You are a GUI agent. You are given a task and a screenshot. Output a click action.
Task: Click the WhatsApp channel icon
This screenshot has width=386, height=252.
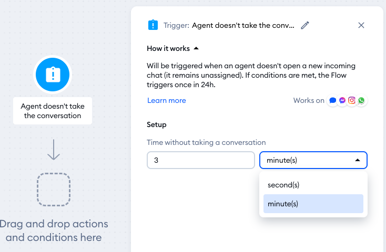click(361, 101)
